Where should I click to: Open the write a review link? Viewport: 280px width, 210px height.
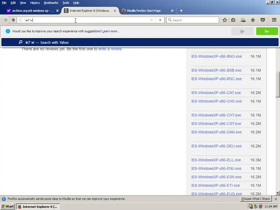110,49
